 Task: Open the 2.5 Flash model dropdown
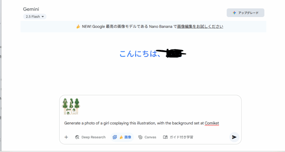pos(35,17)
